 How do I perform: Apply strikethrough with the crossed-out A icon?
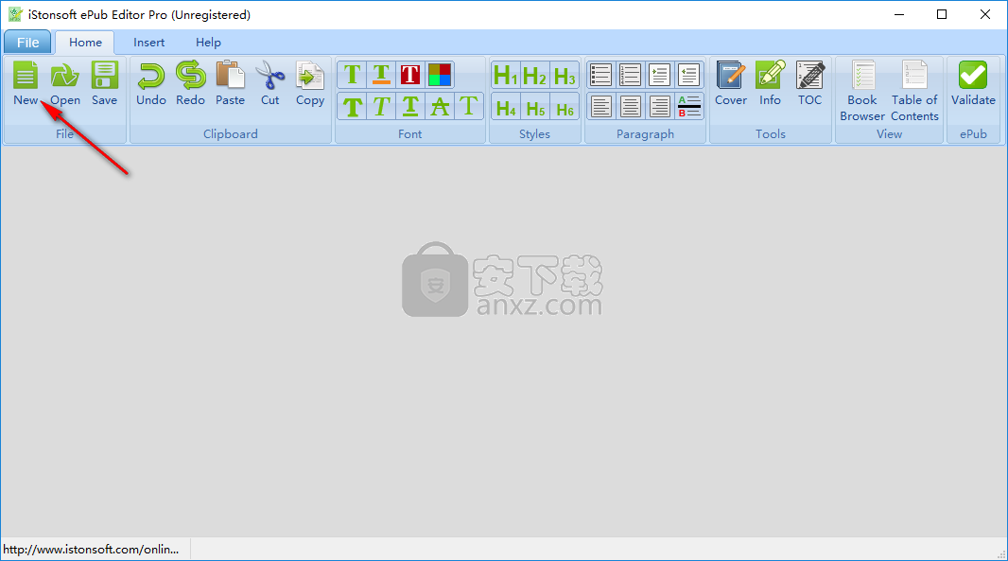pyautogui.click(x=440, y=106)
